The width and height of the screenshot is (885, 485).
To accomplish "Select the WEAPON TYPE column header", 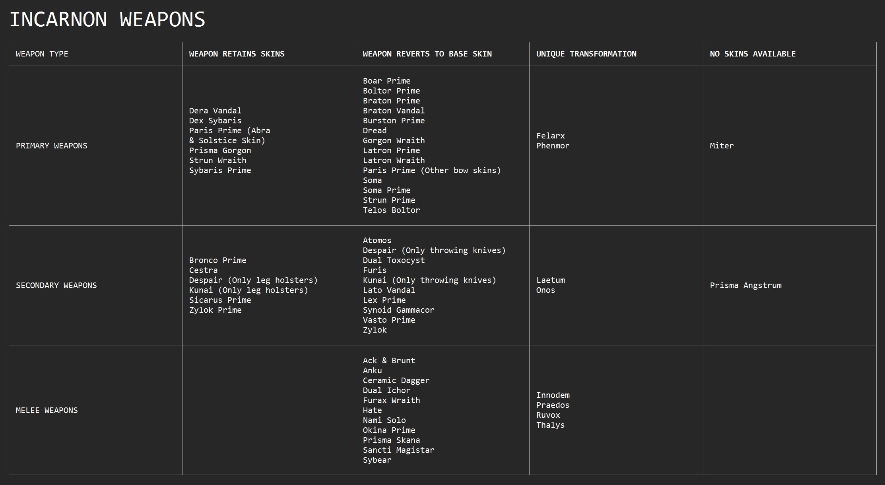I will 42,54.
